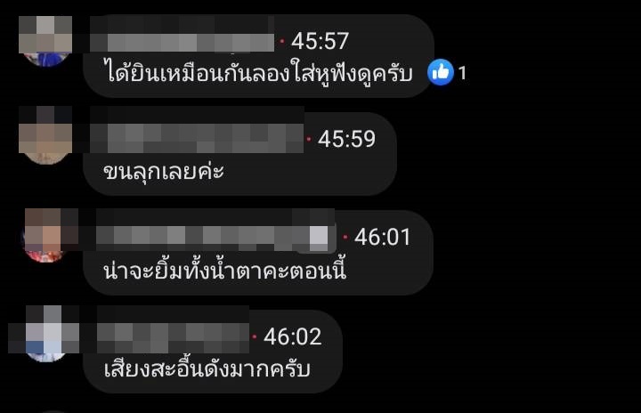The image size is (641, 413).
Task: Open fourth commenter's profile picture
Action: (45, 334)
